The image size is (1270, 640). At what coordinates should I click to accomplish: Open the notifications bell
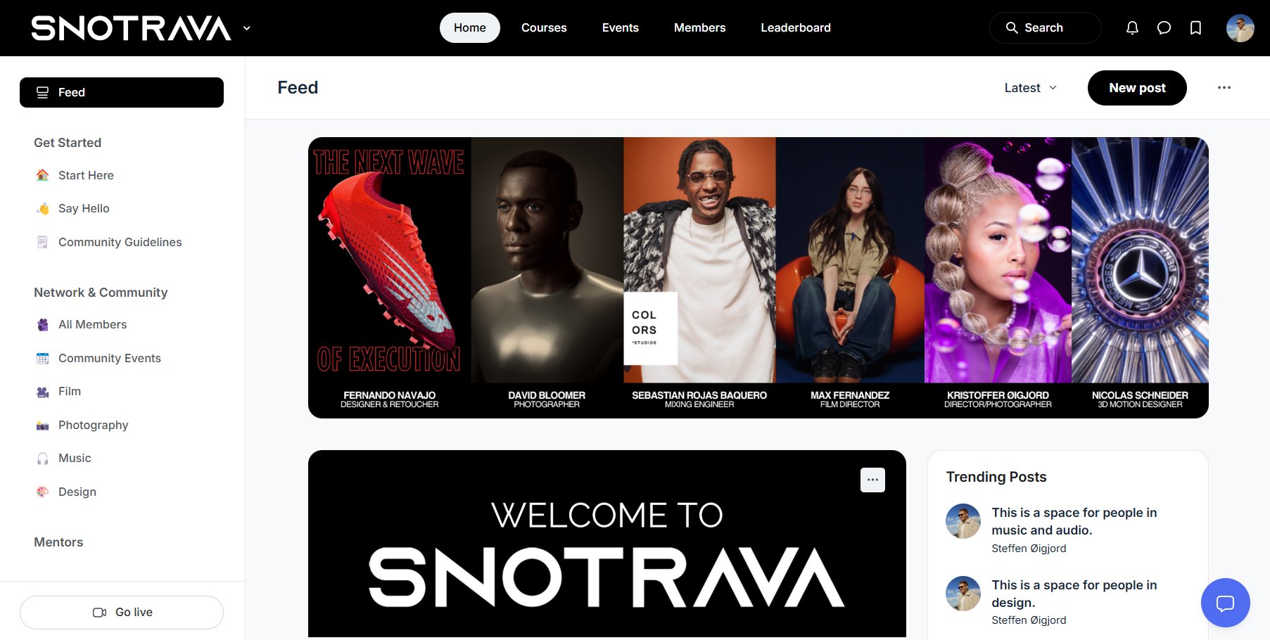pos(1132,27)
